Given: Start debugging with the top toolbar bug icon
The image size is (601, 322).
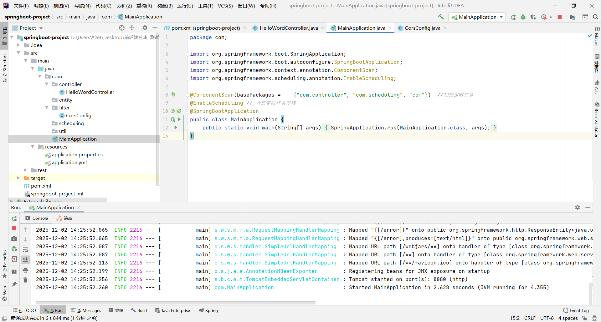Looking at the screenshot, I should (x=523, y=17).
